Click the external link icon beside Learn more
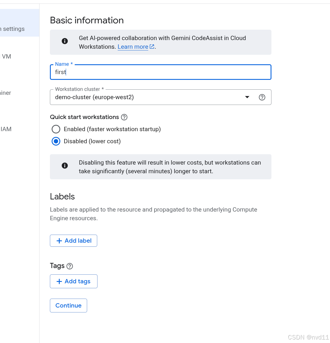330x343 pixels. pyautogui.click(x=152, y=47)
